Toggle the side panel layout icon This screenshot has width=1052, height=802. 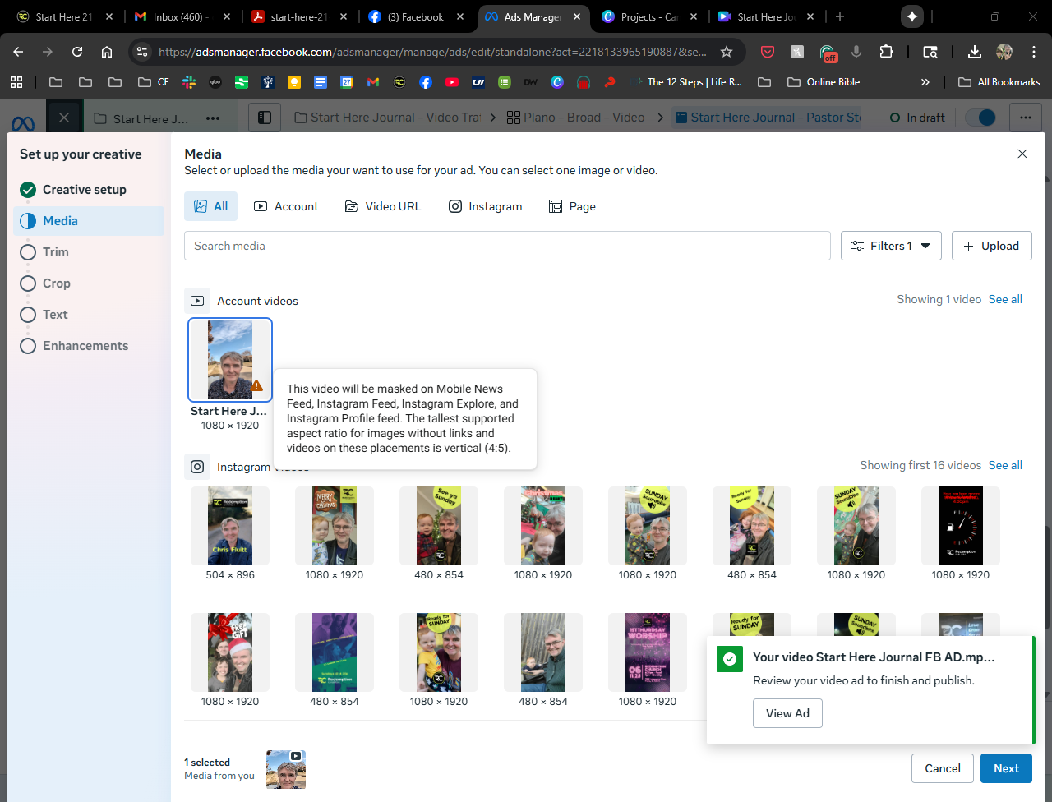[265, 118]
